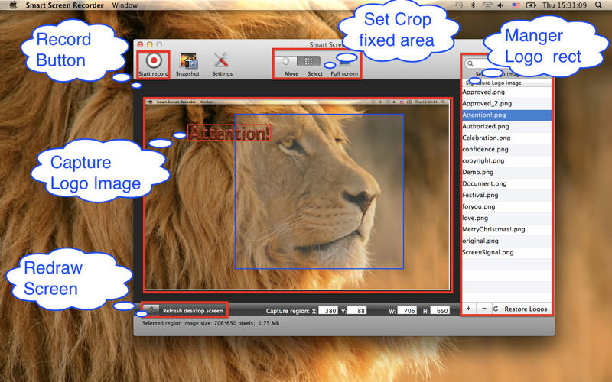Select Celebration.png in the logo list
612x382 pixels.
click(486, 138)
